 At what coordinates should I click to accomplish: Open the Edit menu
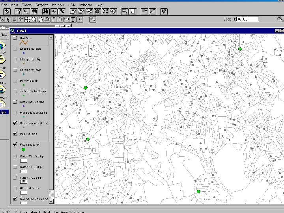click(4, 5)
